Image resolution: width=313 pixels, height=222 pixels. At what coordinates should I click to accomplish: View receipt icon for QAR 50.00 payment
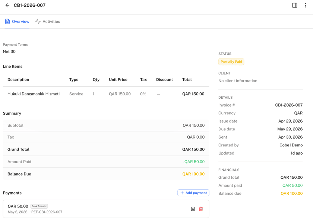[193, 209]
